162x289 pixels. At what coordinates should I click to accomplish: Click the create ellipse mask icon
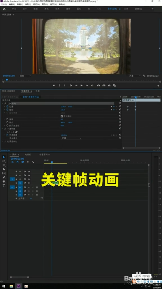[8, 132]
